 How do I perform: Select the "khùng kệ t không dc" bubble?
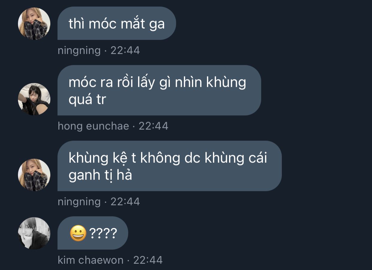[x=170, y=166]
